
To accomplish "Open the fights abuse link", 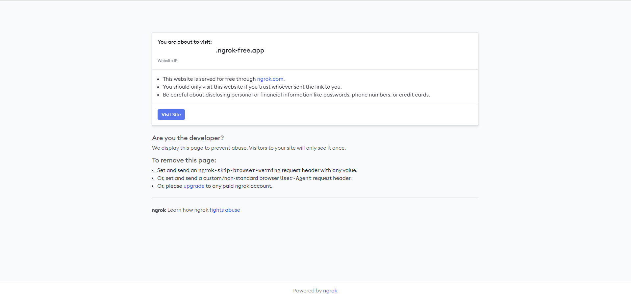I will (x=225, y=210).
